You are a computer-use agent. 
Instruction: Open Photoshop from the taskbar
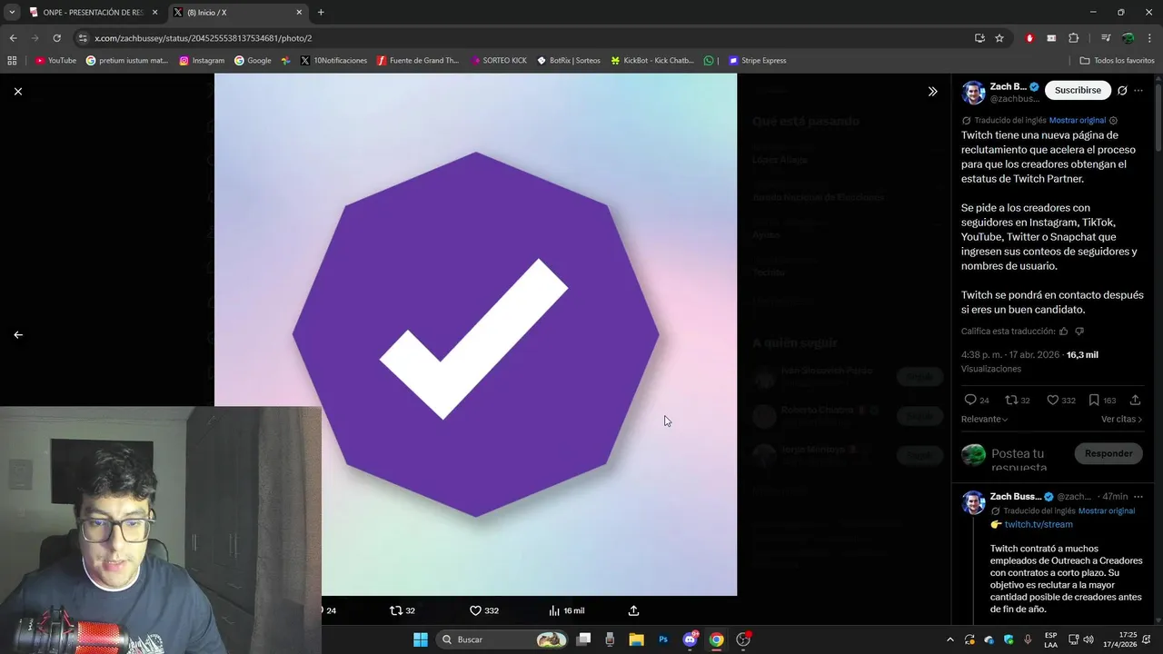(663, 639)
